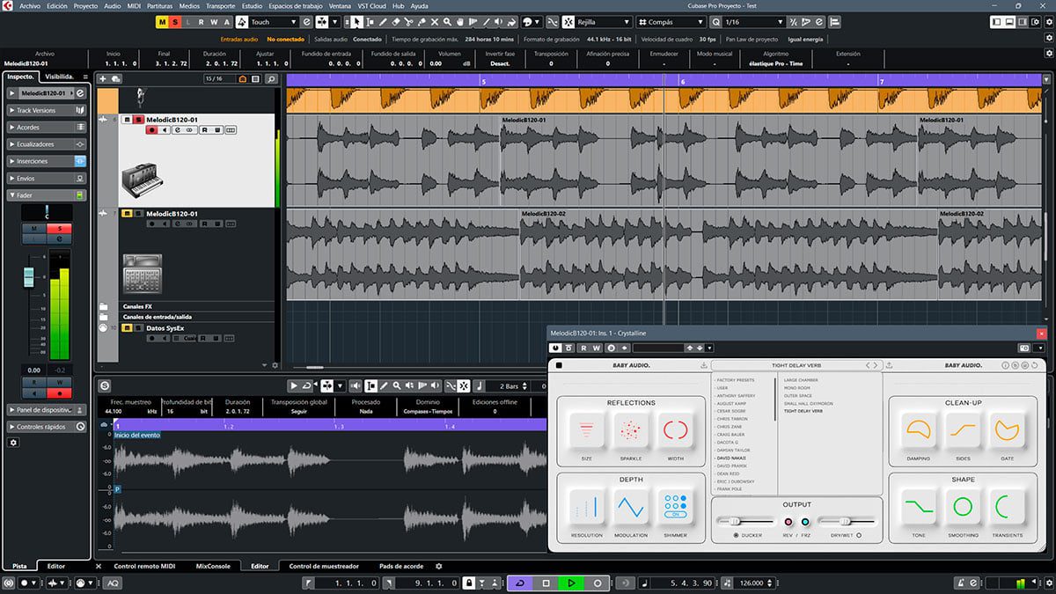Screen dimensions: 1056x594
Task: Toggle the global Solo S button in the toolbar
Action: (176, 22)
